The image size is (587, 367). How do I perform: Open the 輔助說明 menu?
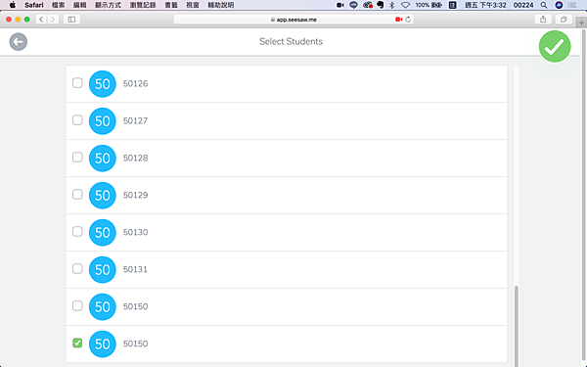[x=221, y=5]
